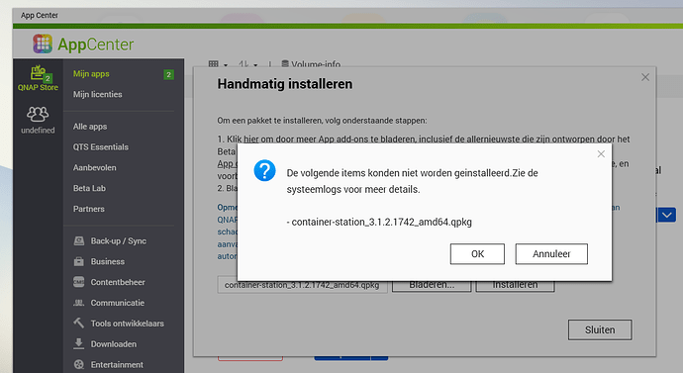Click OK in the error dialog
This screenshot has width=683, height=373.
(x=477, y=253)
